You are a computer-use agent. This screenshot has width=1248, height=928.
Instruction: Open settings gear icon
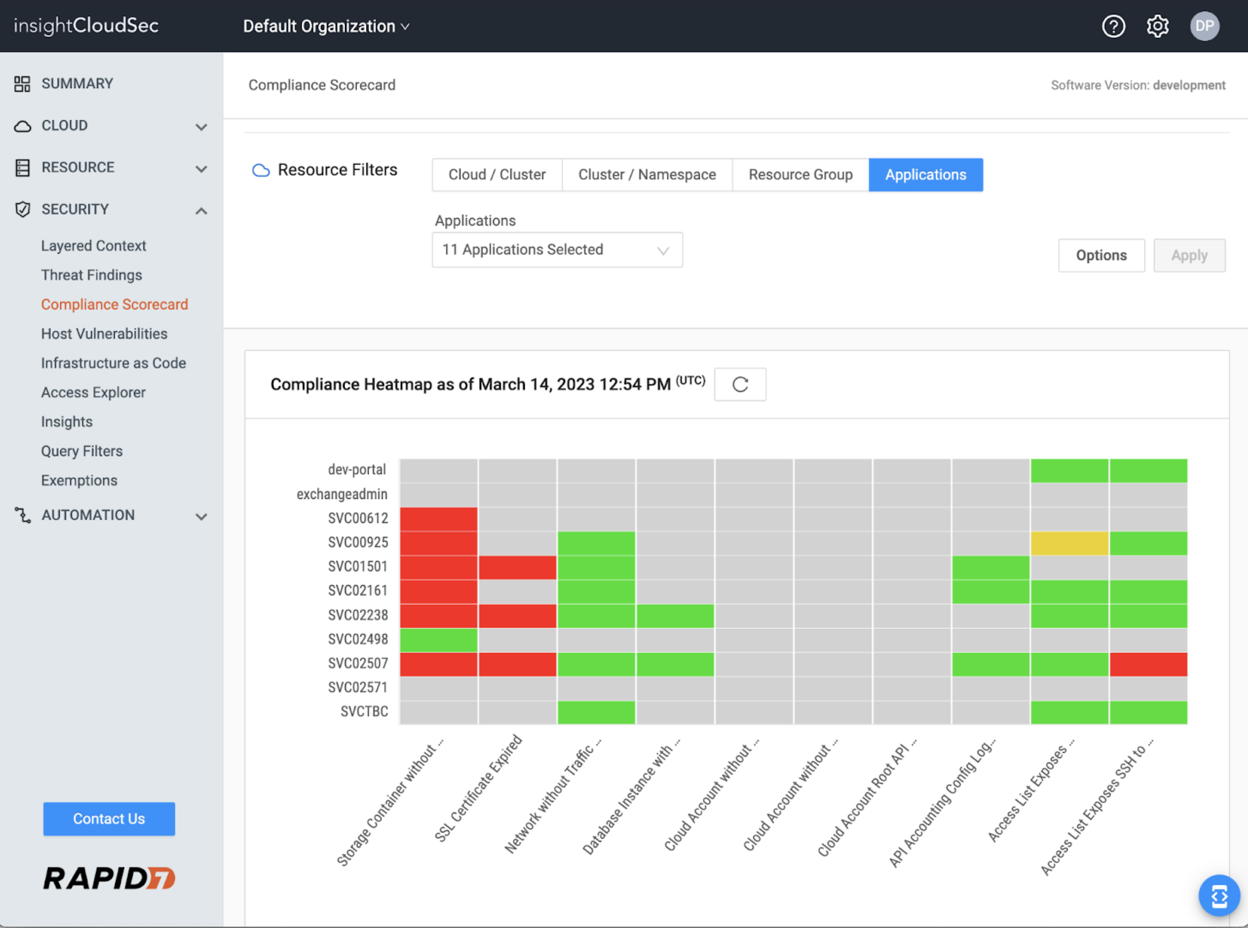pyautogui.click(x=1157, y=27)
